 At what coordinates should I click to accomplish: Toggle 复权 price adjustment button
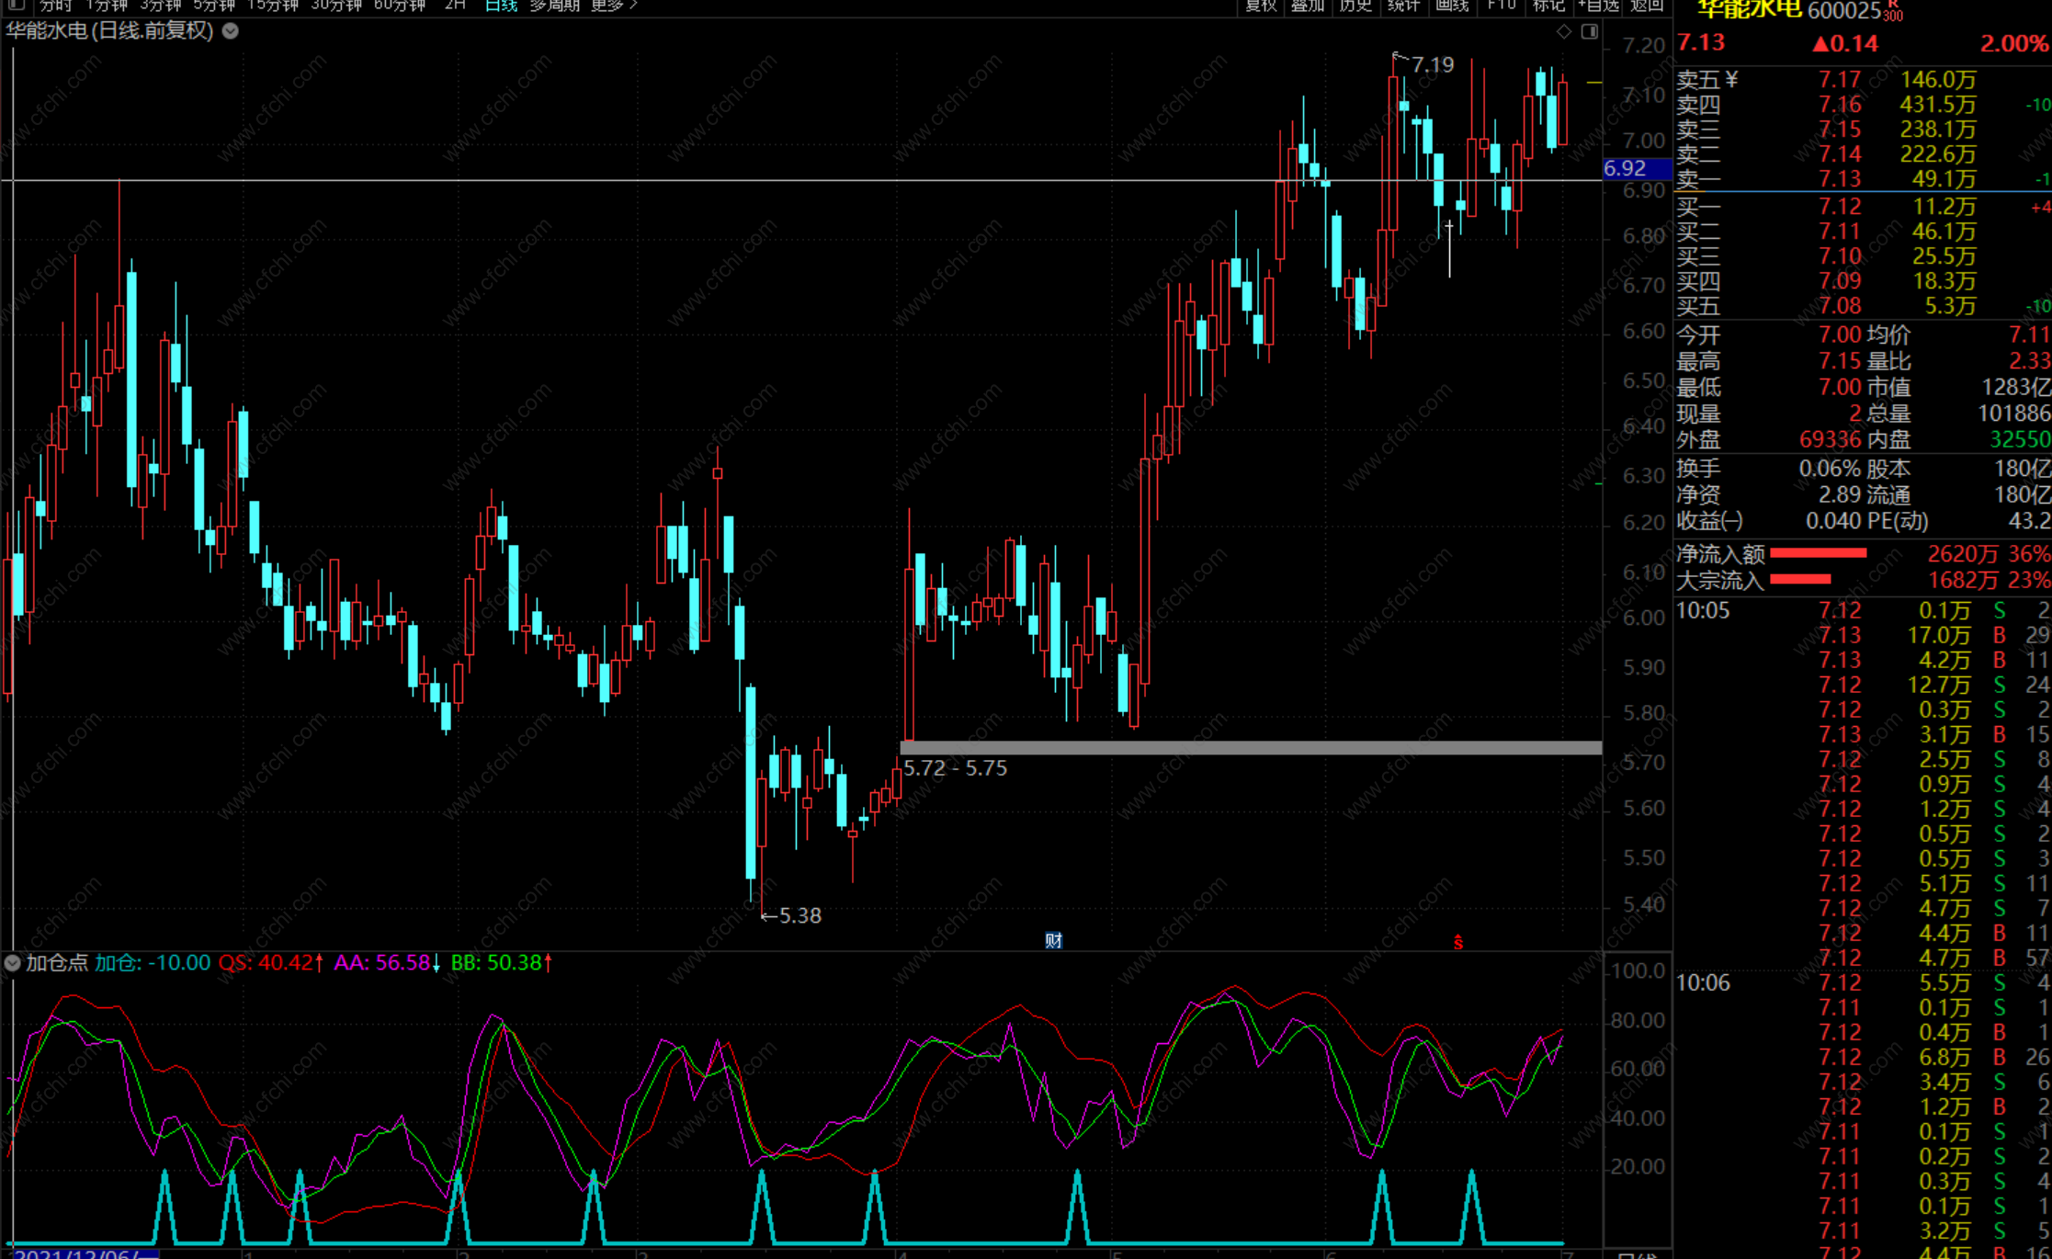(x=1261, y=6)
